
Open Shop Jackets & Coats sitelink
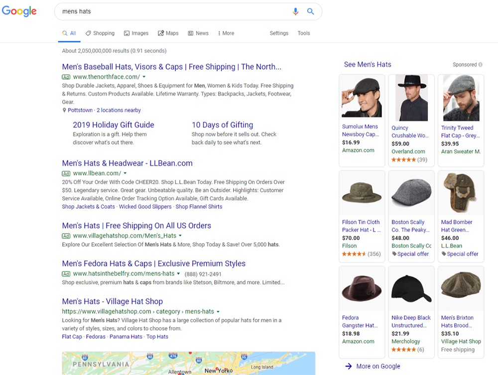[x=88, y=207]
